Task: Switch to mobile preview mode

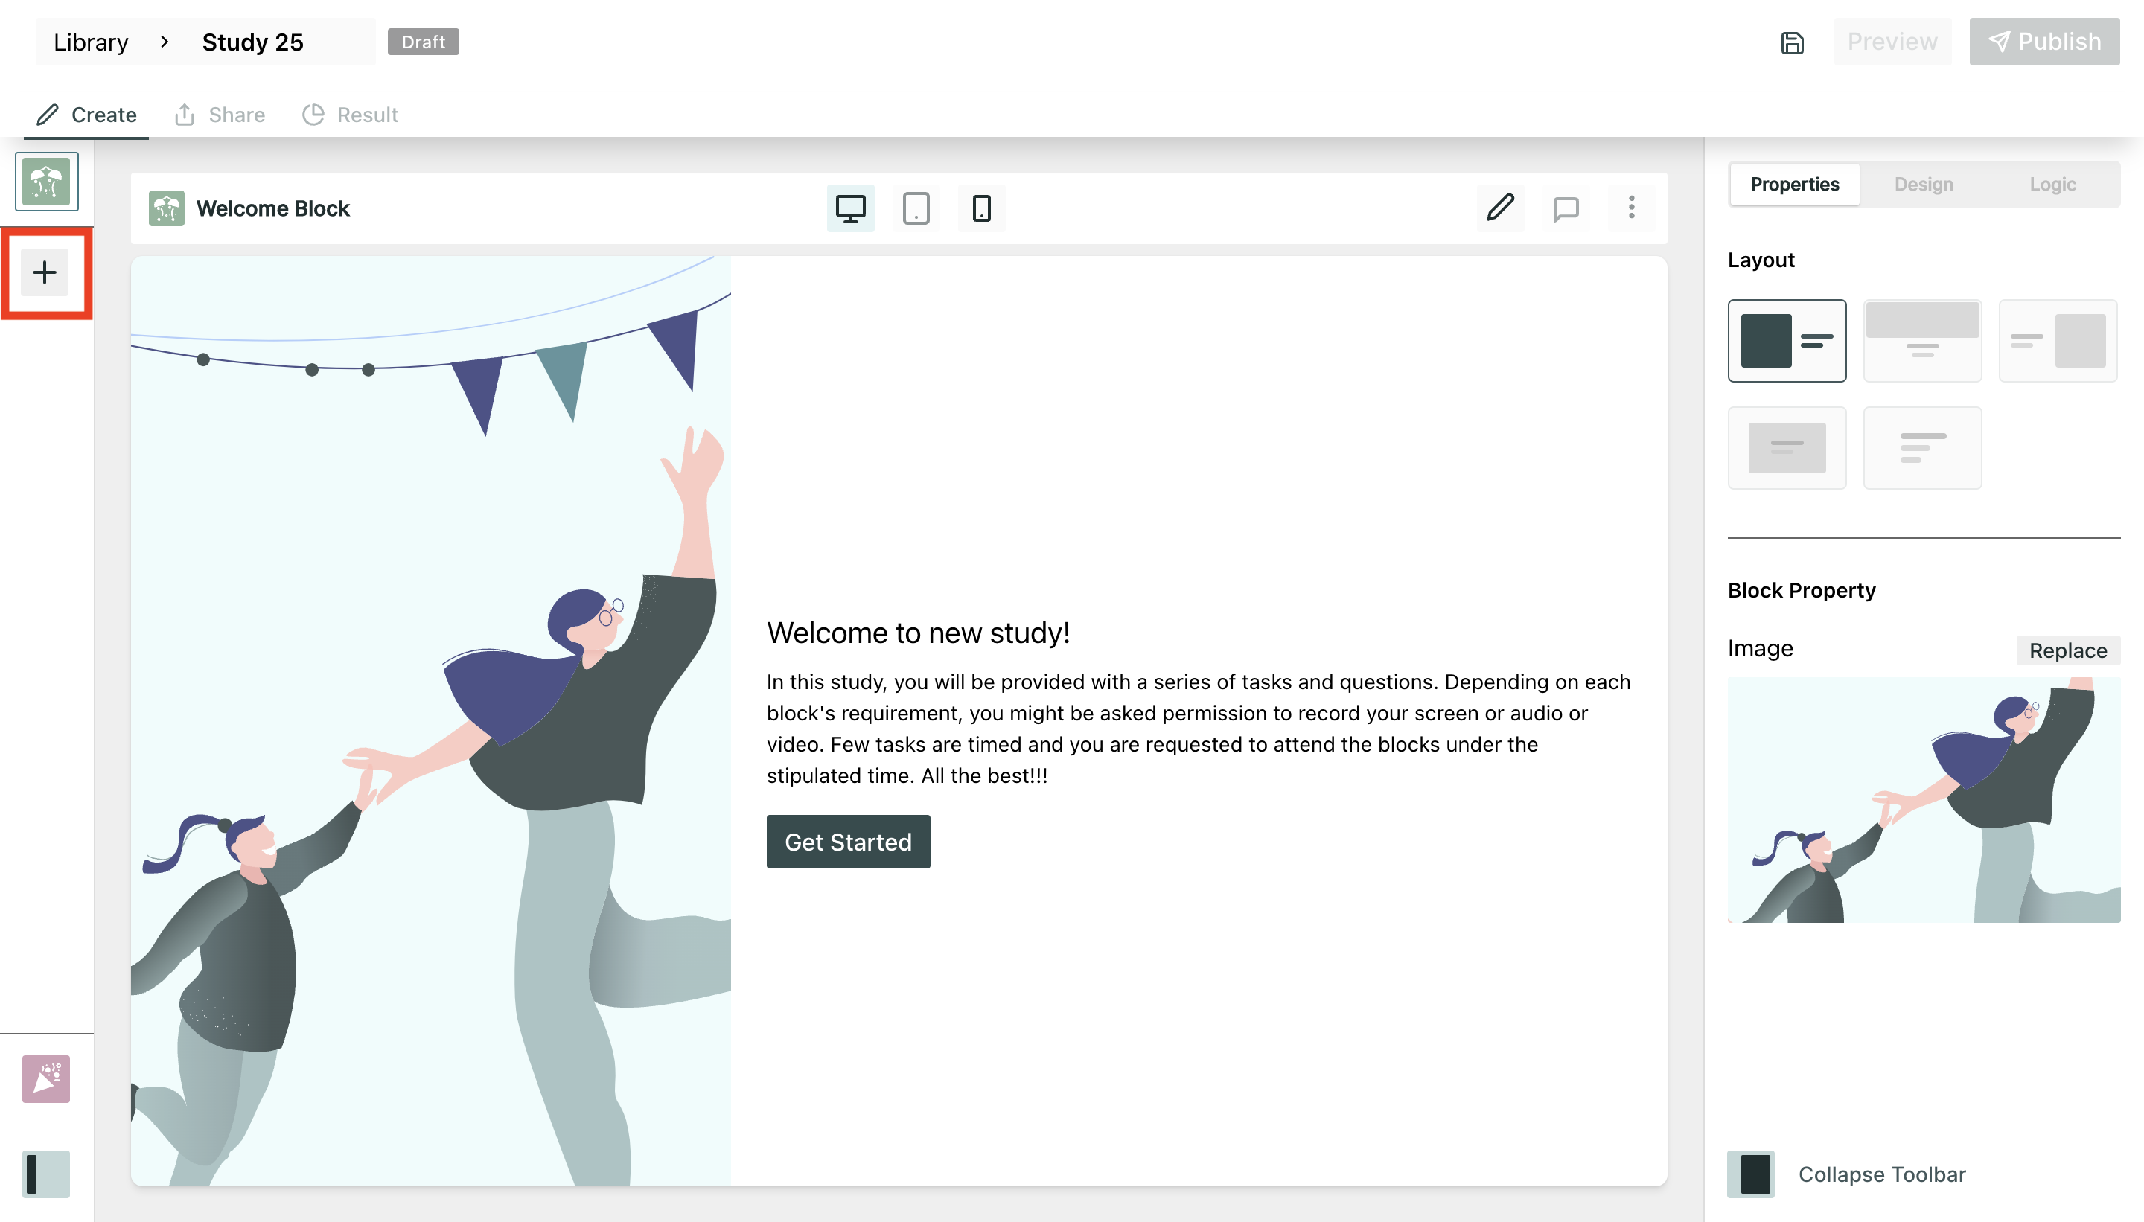Action: [x=981, y=208]
